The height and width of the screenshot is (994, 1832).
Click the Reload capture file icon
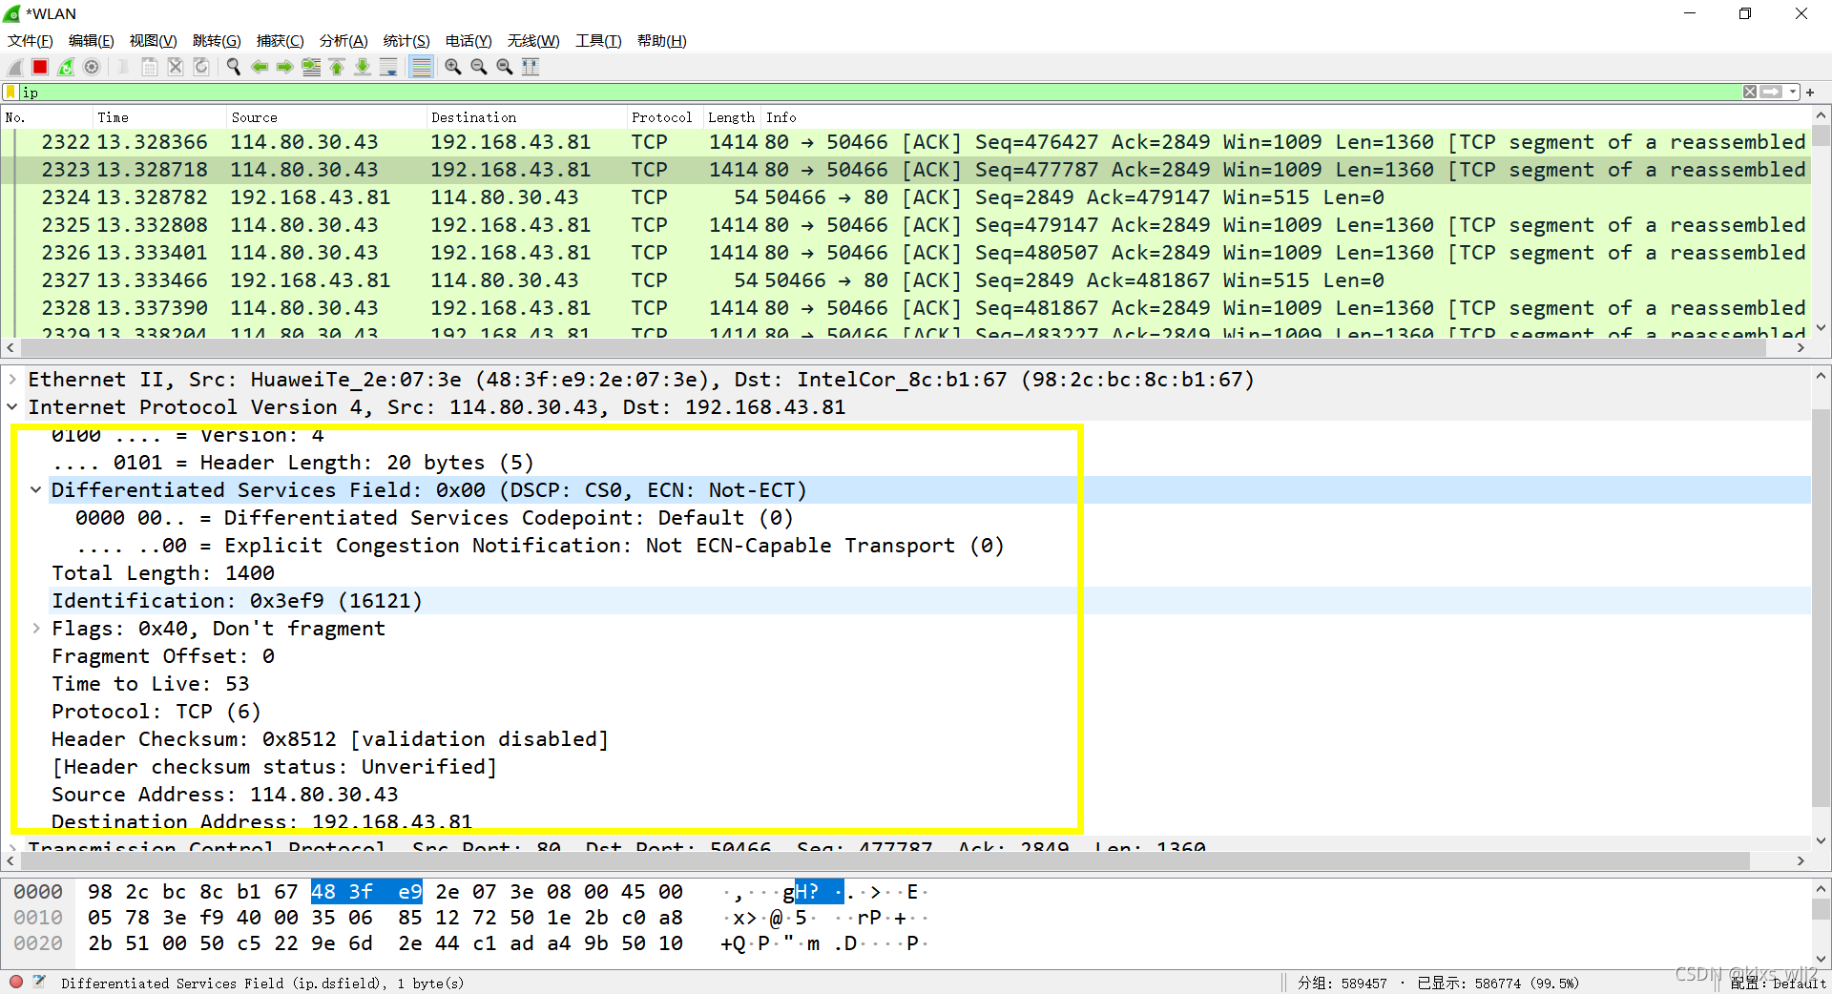click(x=201, y=67)
